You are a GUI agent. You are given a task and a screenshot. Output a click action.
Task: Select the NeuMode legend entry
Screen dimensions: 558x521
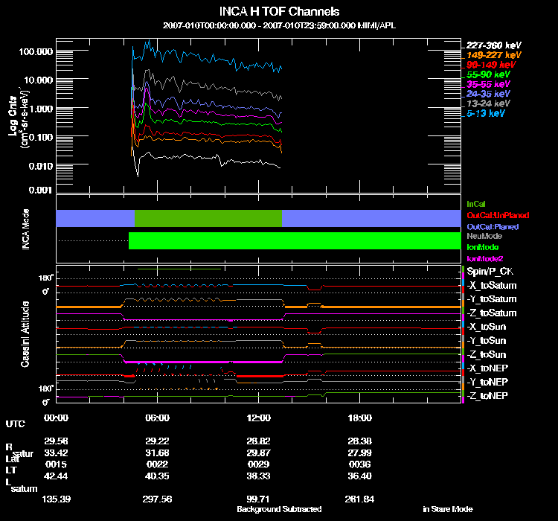coord(483,236)
